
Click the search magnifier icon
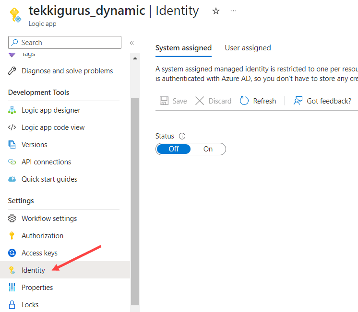[x=14, y=43]
